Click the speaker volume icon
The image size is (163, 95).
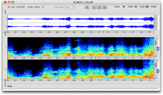tap(87, 7)
